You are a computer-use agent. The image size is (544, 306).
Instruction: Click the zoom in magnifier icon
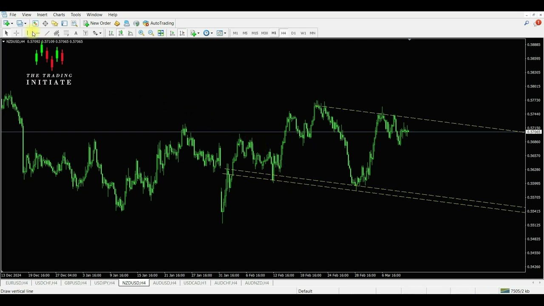[142, 33]
